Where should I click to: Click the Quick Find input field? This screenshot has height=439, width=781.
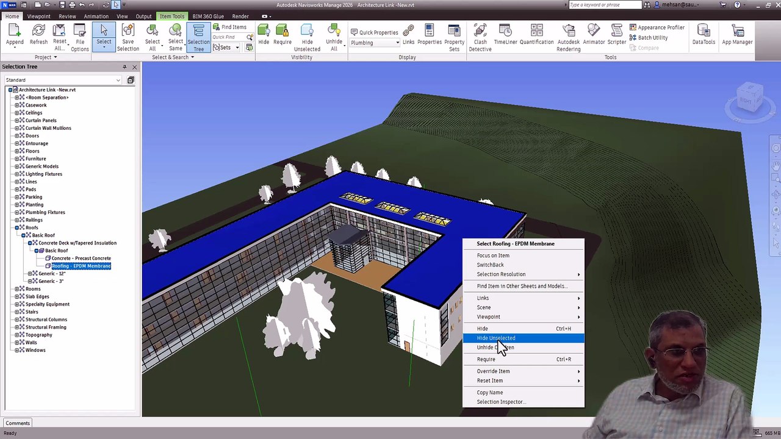229,37
